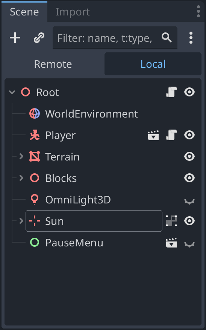
Task: Toggle visibility of Blocks node
Action: tap(189, 178)
